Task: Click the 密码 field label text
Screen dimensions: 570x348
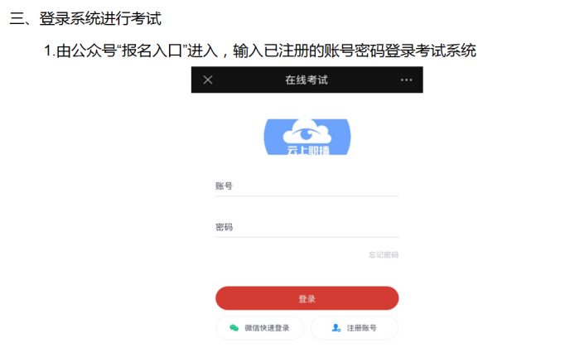Action: (x=224, y=227)
